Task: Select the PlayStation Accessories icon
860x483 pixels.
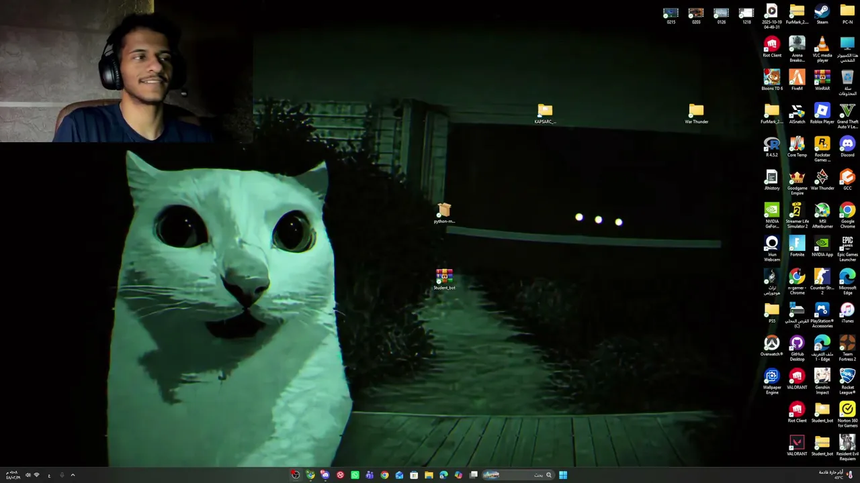Action: coord(822,315)
